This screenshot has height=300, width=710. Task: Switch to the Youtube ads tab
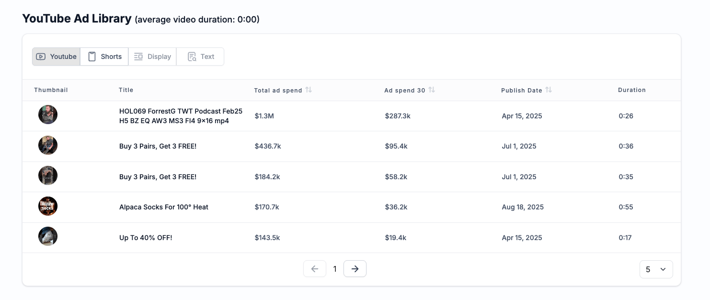point(57,57)
